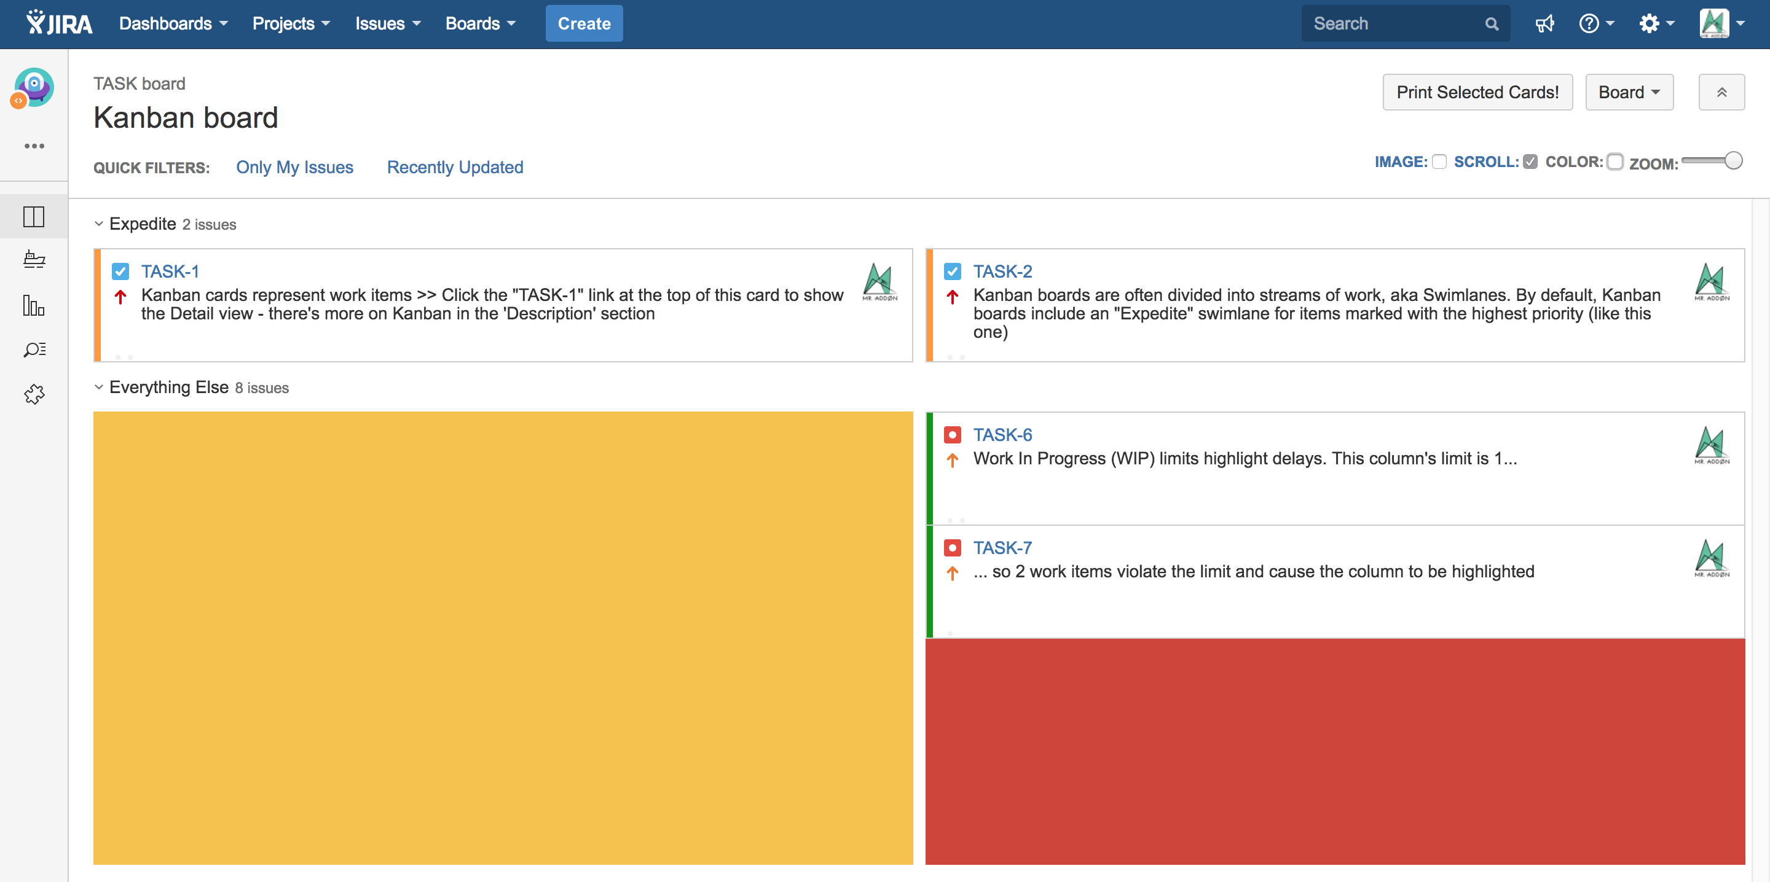Click the project avatar in sidebar

pyautogui.click(x=33, y=87)
